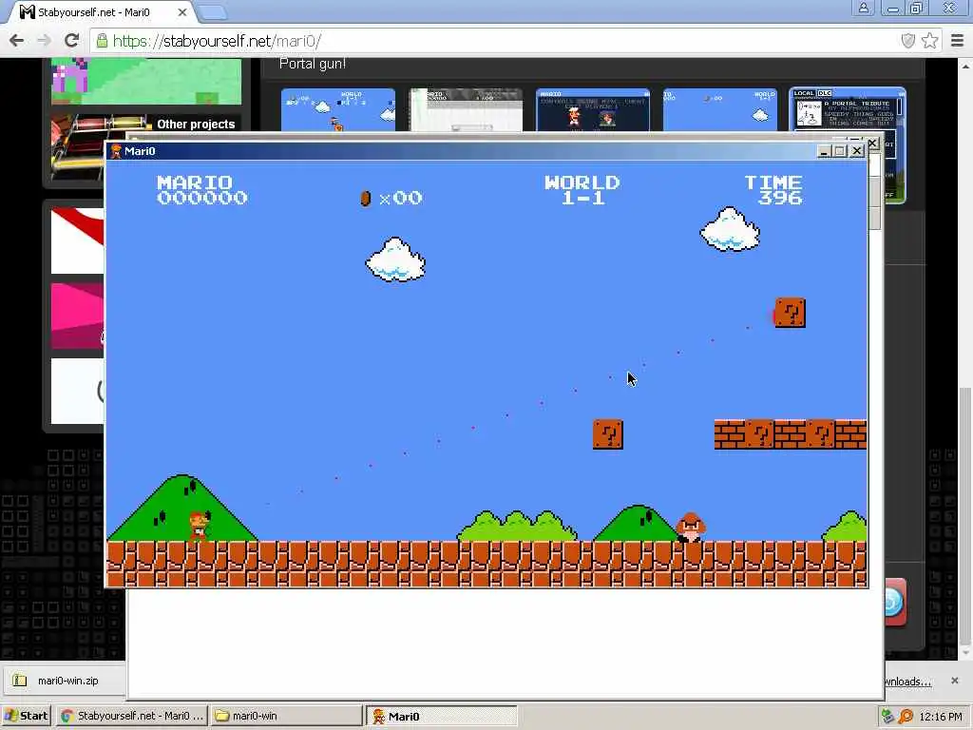Click the MARIO score text
The width and height of the screenshot is (973, 730).
(x=202, y=190)
